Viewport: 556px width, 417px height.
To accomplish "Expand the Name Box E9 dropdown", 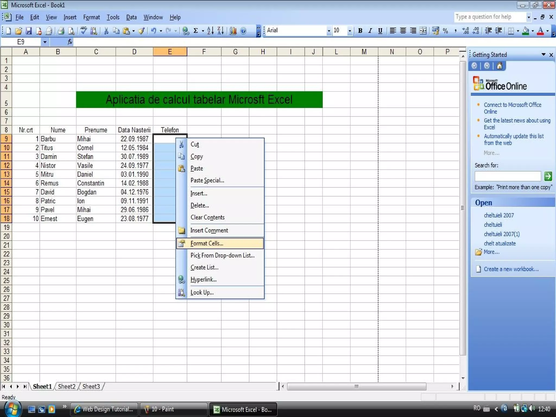I will (45, 42).
